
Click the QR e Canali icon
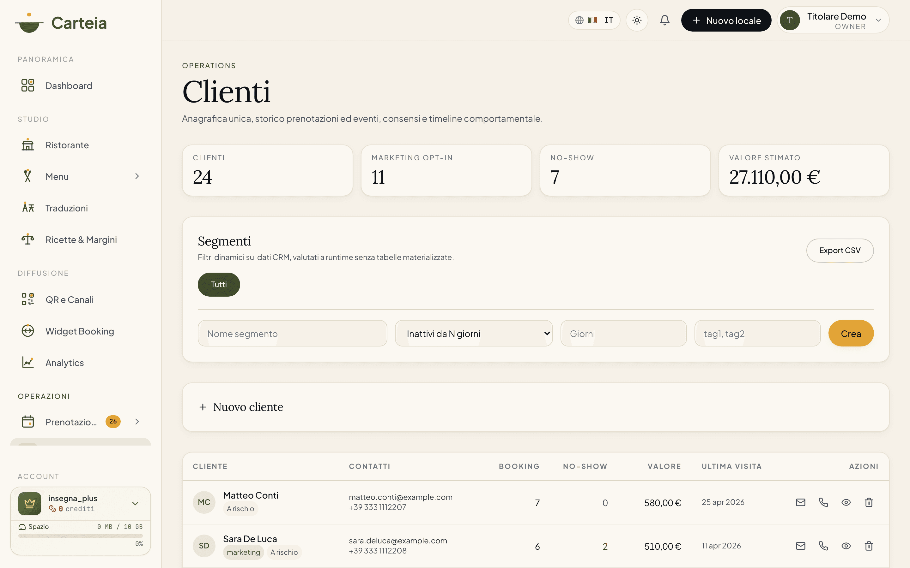click(x=28, y=299)
